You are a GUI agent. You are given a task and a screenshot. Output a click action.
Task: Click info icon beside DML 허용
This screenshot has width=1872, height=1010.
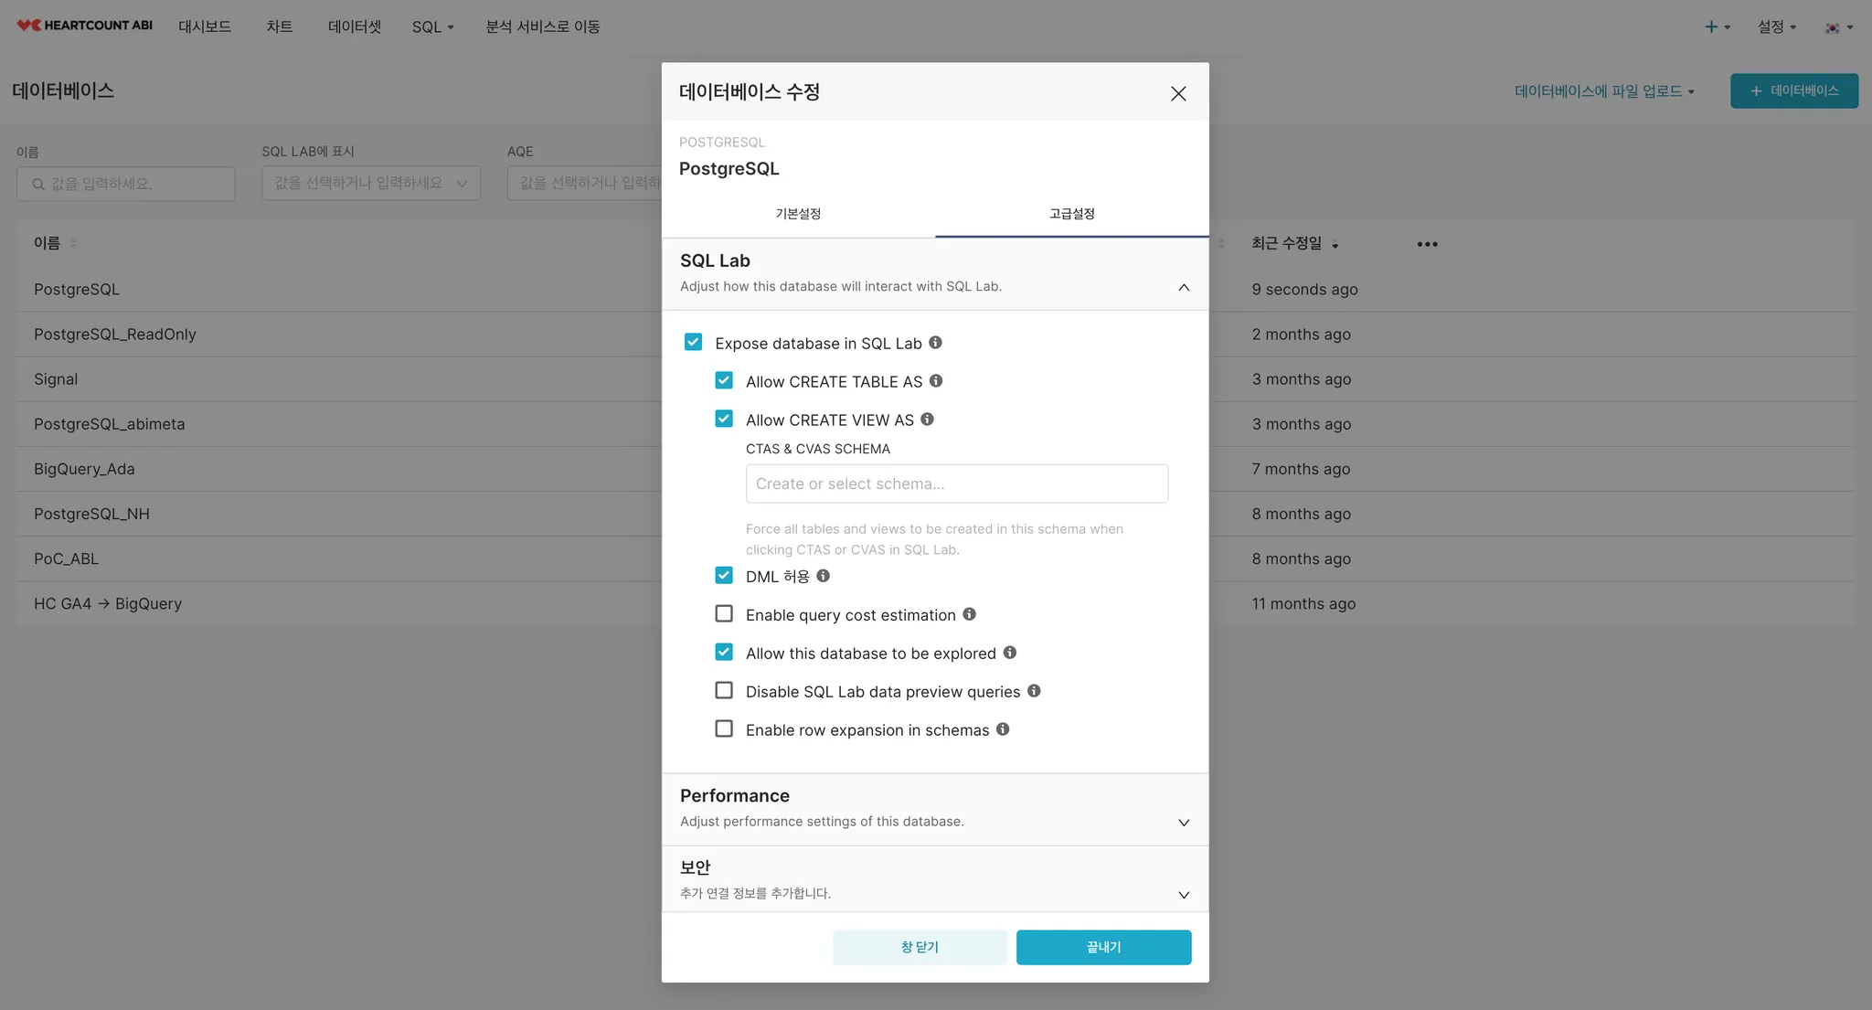click(x=823, y=576)
